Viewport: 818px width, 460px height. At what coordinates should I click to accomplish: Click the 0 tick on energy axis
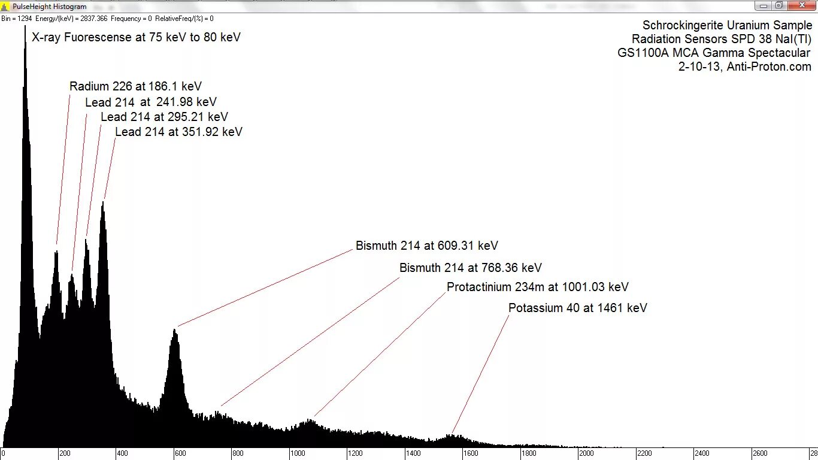point(4,453)
